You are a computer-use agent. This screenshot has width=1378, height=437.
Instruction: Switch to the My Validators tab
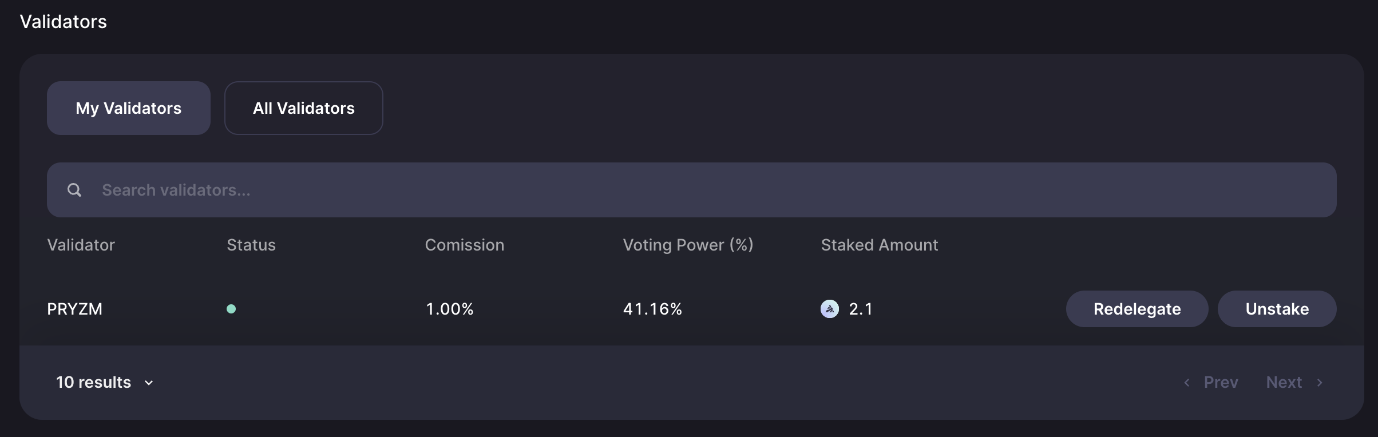(129, 108)
